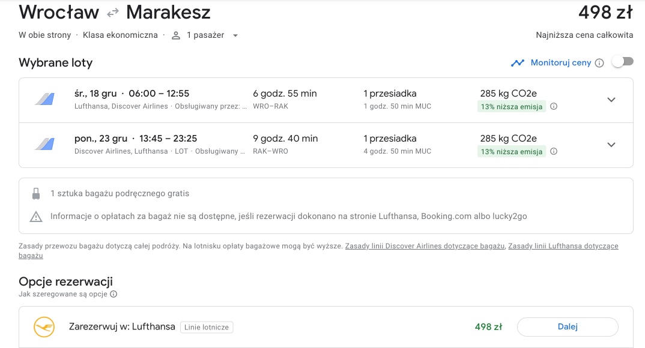
Task: Click the Monitoruj ceny label
Action: (561, 63)
